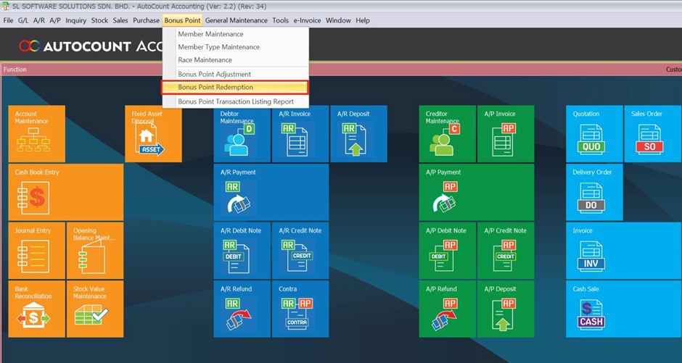Open the A/P Refund tile
The height and width of the screenshot is (363, 682).
click(x=447, y=309)
